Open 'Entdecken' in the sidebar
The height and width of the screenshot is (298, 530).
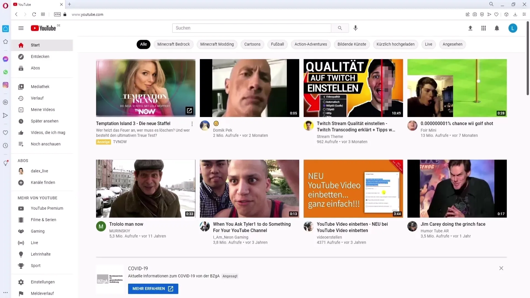42,57
